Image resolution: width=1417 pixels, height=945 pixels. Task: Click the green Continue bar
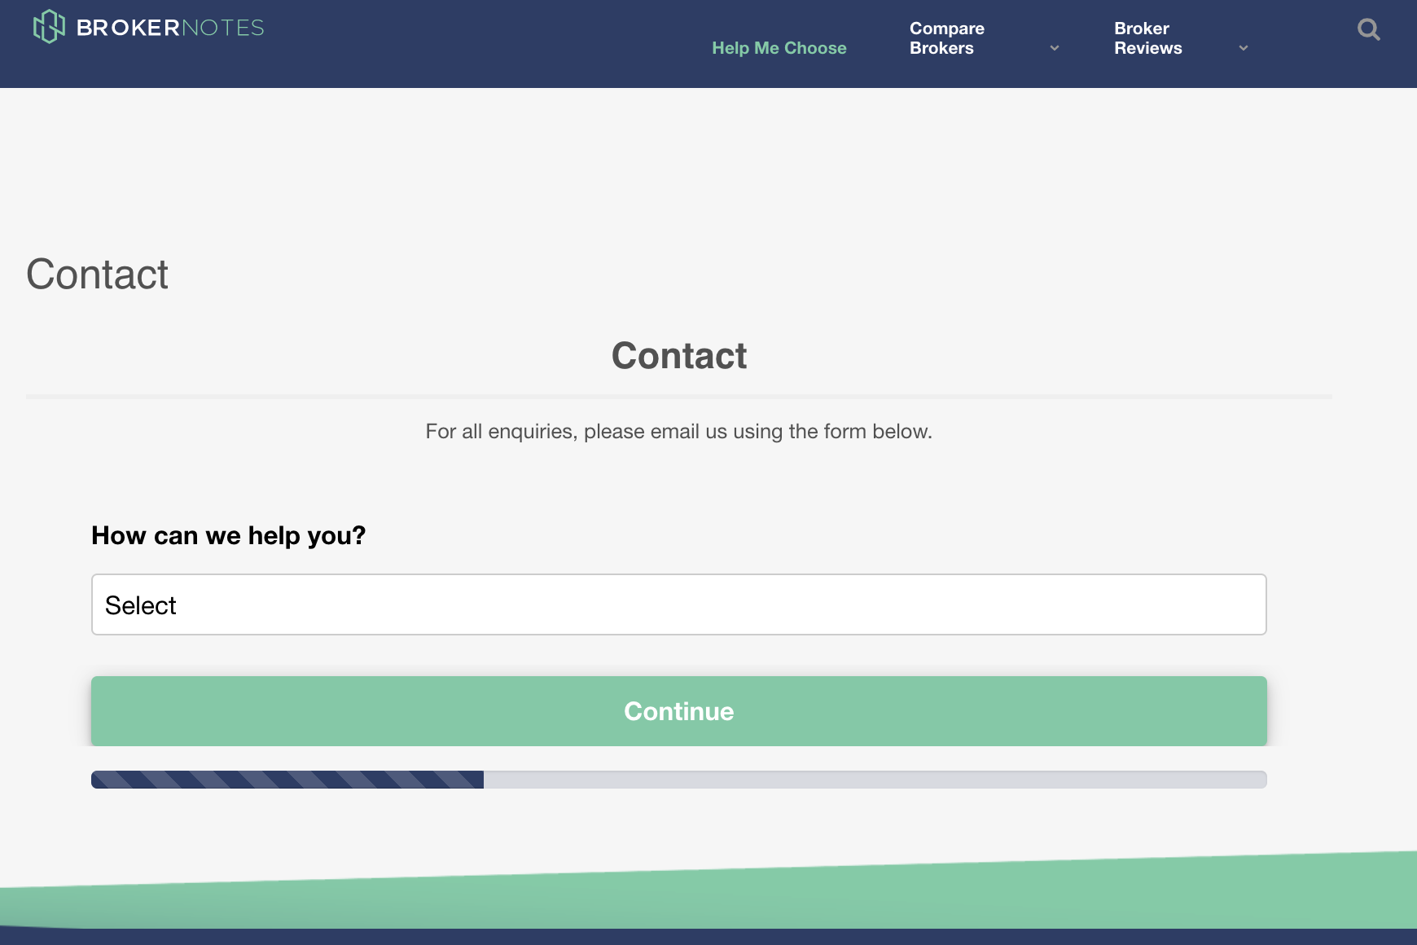point(678,710)
